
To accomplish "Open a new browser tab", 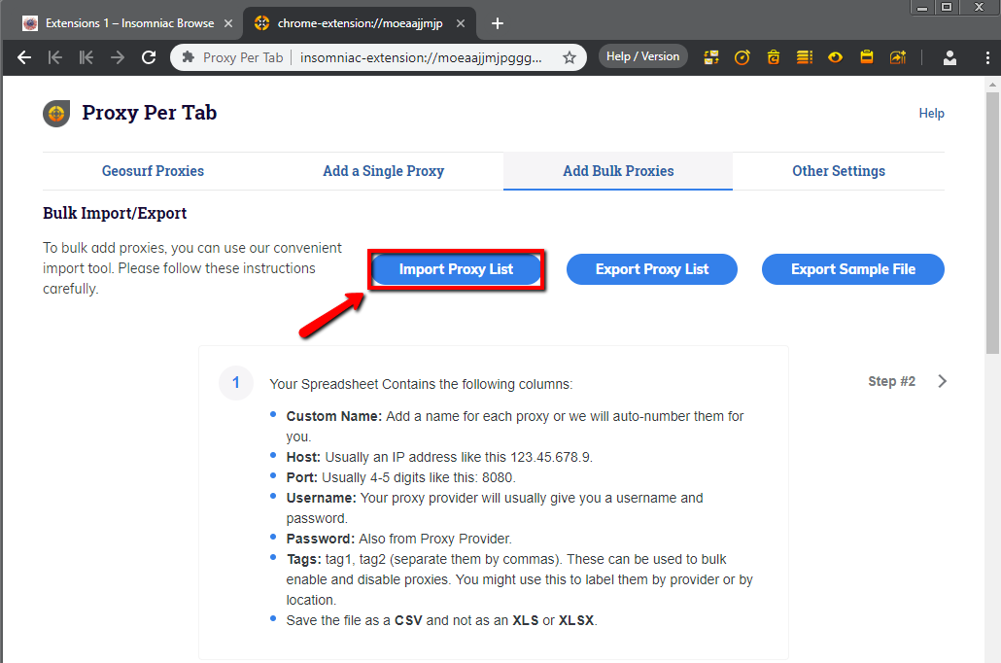I will 498,23.
